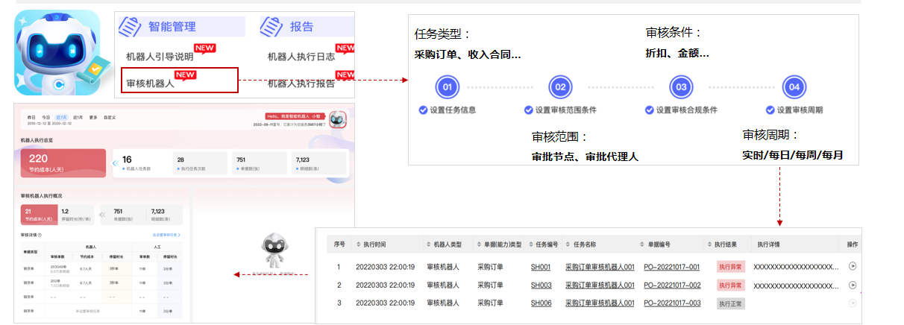
Task: Click the execution detail text in row 1
Action: click(x=797, y=266)
